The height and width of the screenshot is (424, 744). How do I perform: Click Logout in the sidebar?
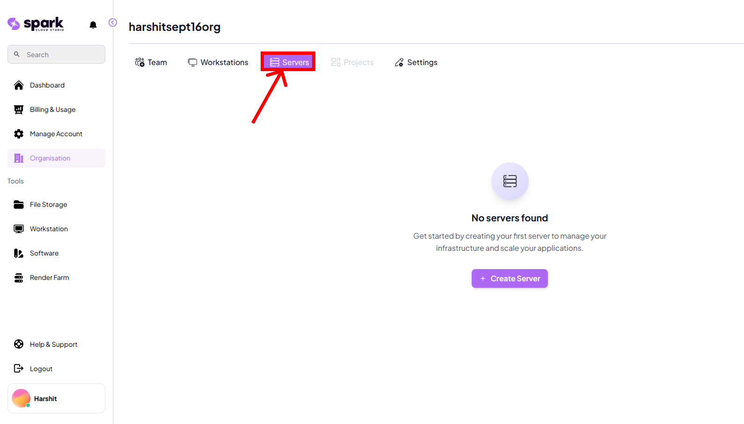tap(41, 369)
